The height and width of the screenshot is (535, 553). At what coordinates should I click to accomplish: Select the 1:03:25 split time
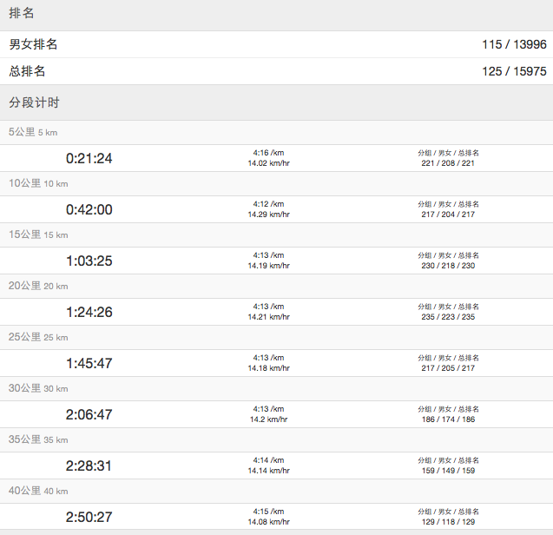(89, 261)
